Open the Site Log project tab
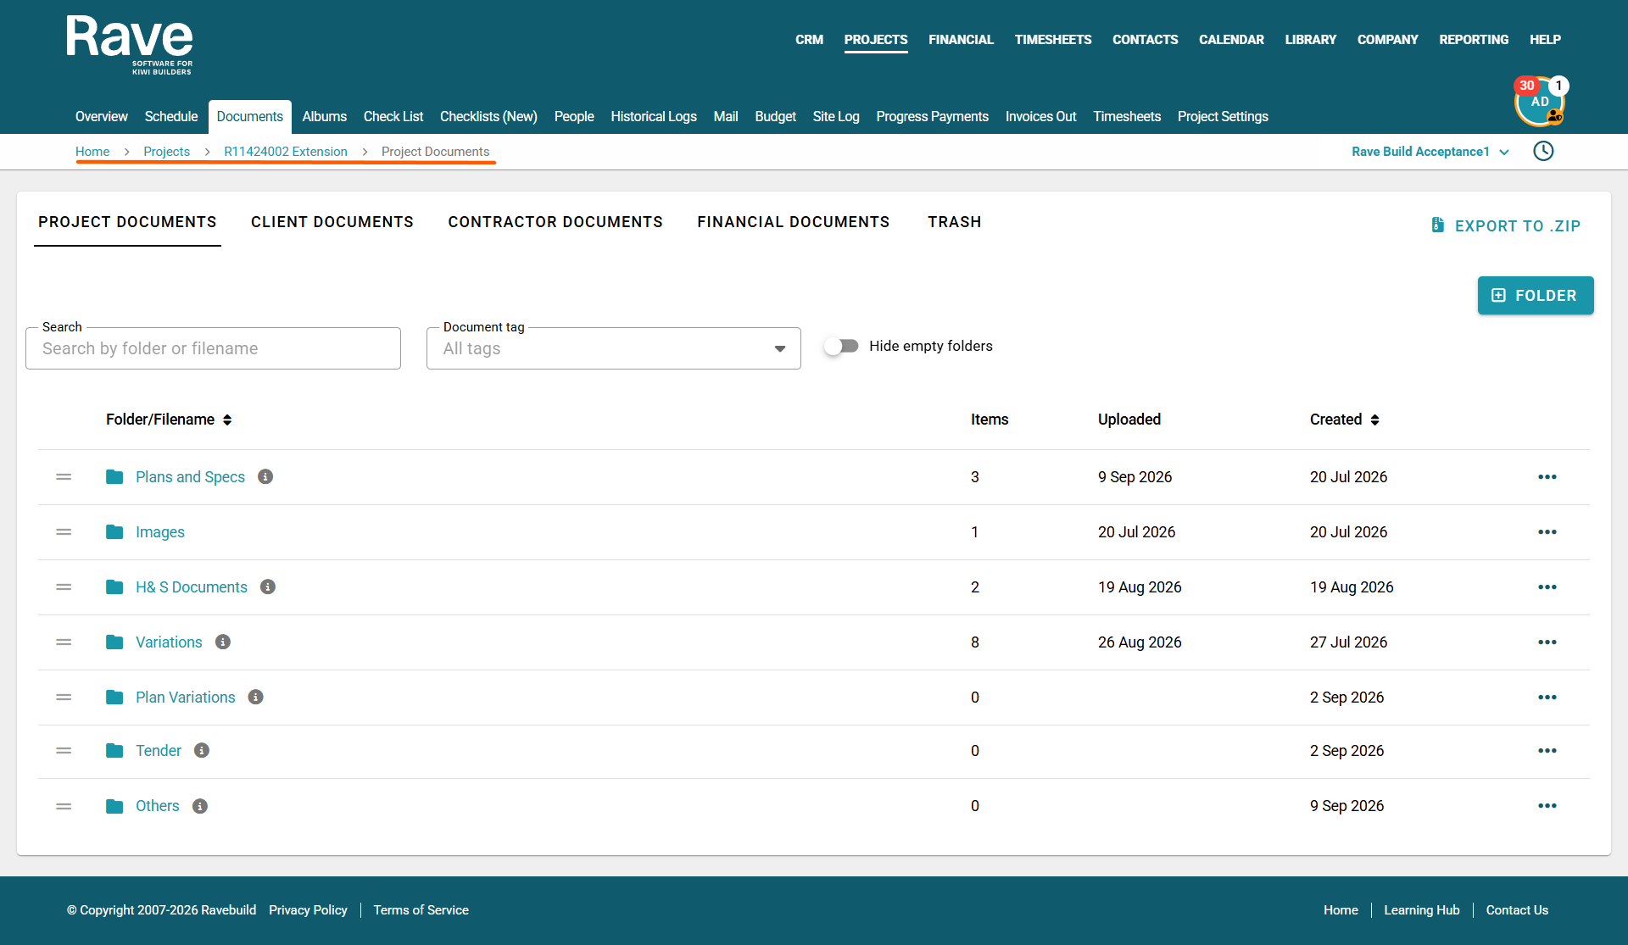 click(836, 116)
